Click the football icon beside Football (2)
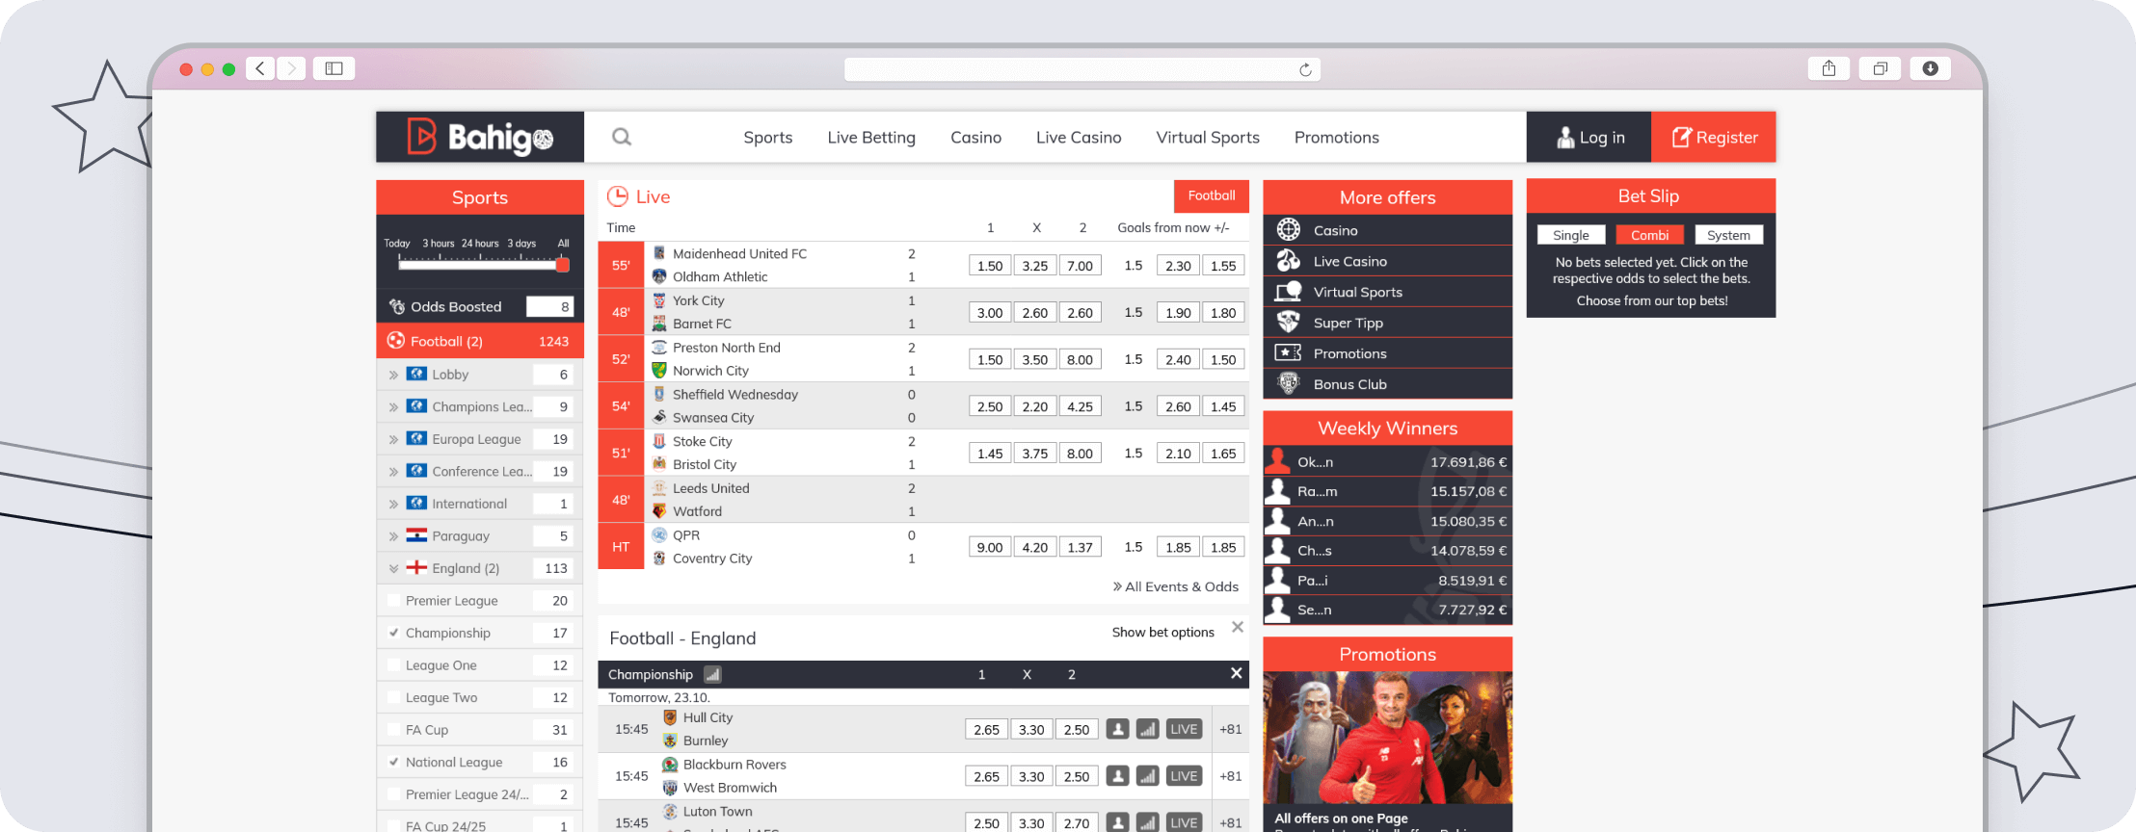 (x=396, y=341)
